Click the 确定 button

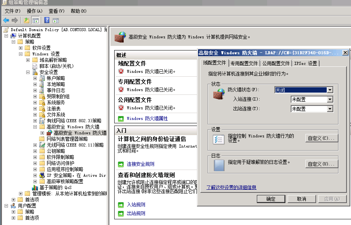coord(271,199)
